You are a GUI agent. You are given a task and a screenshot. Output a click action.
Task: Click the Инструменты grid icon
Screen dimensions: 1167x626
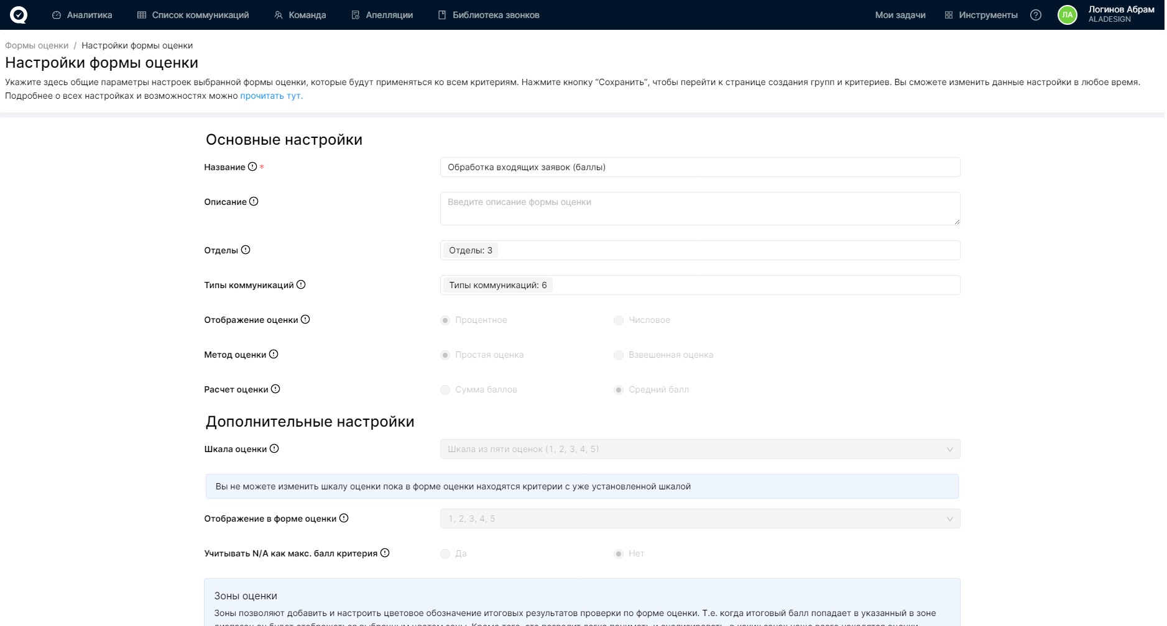[x=949, y=15]
